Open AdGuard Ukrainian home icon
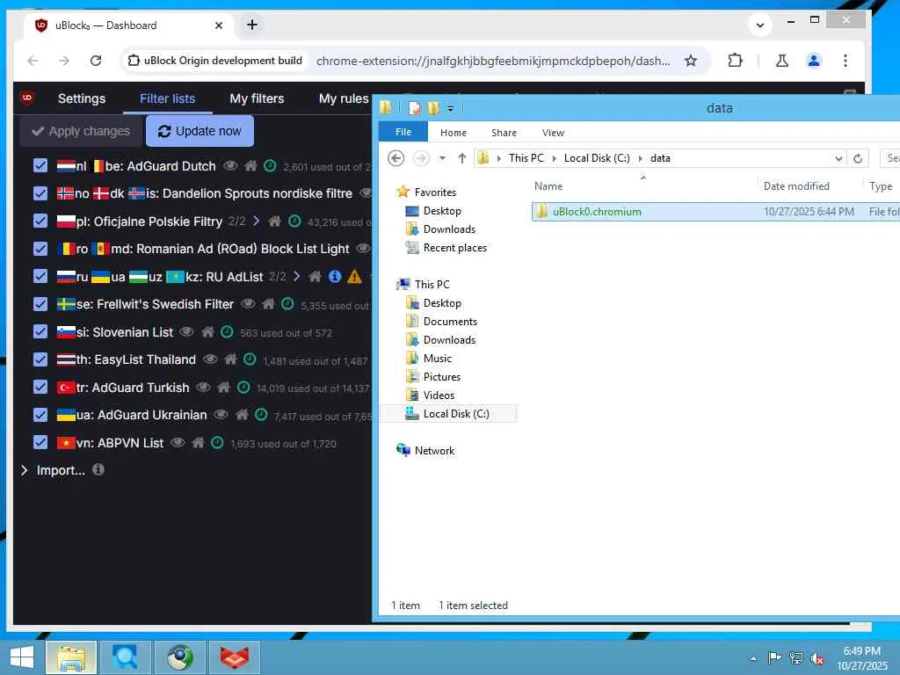The image size is (900, 675). pyautogui.click(x=243, y=415)
